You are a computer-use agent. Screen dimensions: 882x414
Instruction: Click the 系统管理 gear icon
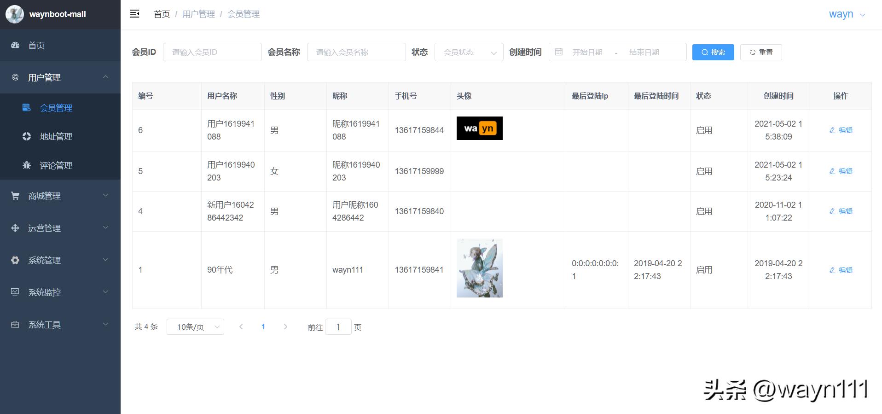(x=15, y=260)
